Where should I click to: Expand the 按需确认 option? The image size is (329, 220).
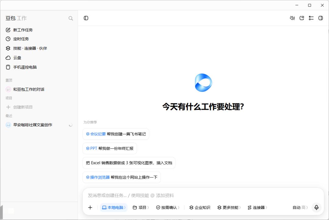tap(168, 208)
